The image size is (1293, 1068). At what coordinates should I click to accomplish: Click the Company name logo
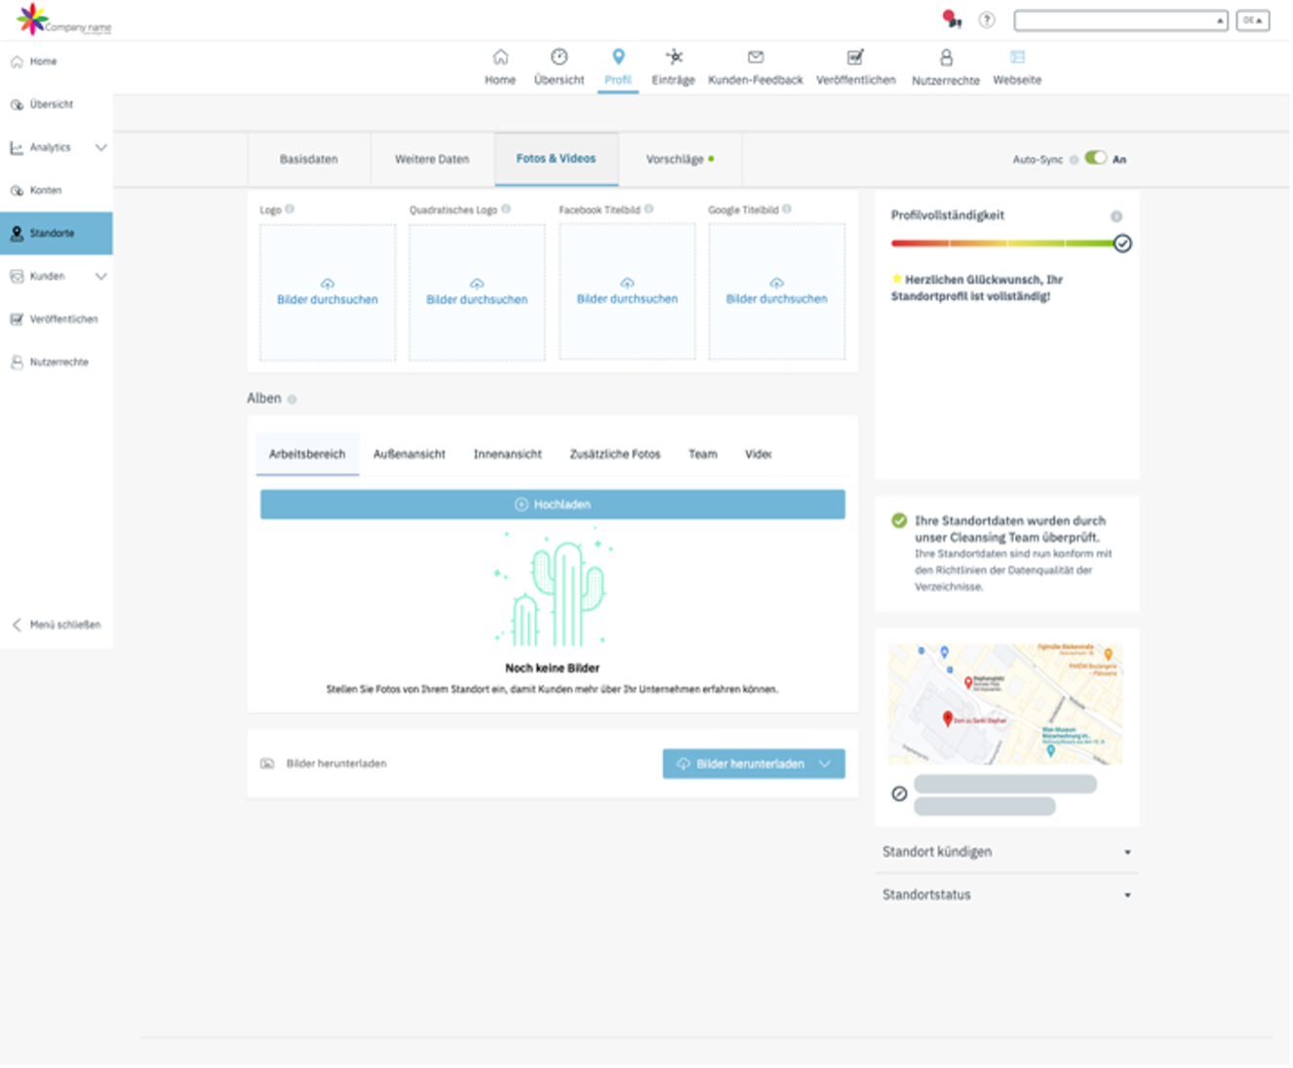[64, 19]
